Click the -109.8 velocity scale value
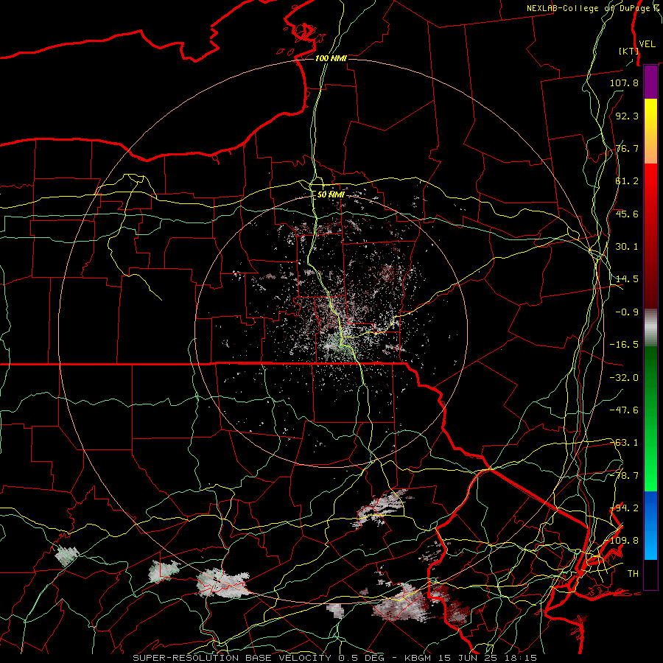Screen dimensions: 663x663 pos(622,541)
